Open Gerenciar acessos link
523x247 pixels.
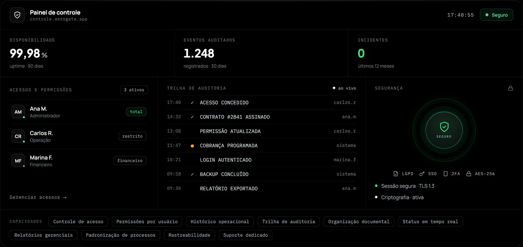point(38,197)
